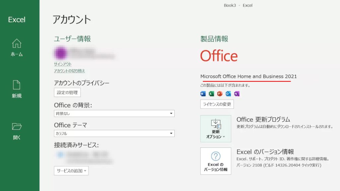Click the 開く folder icon in sidebar
This screenshot has height=191, width=340.
click(x=17, y=127)
